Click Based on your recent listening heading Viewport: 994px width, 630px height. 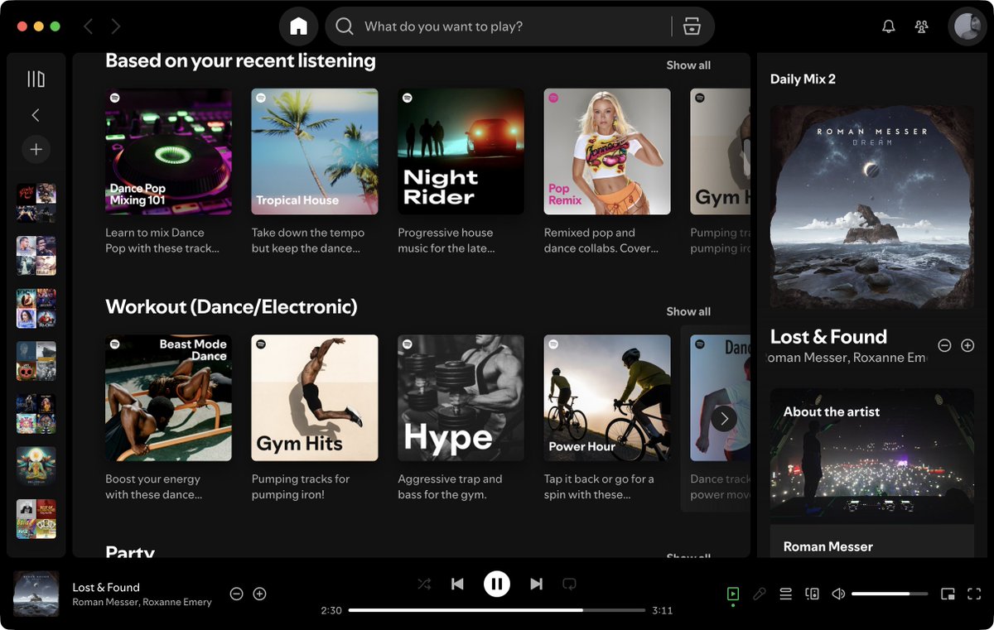point(240,60)
